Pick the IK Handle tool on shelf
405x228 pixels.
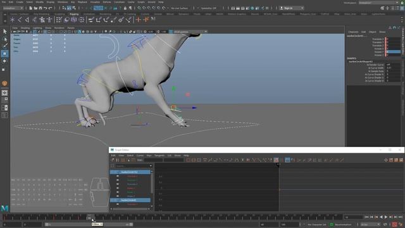tap(27, 20)
